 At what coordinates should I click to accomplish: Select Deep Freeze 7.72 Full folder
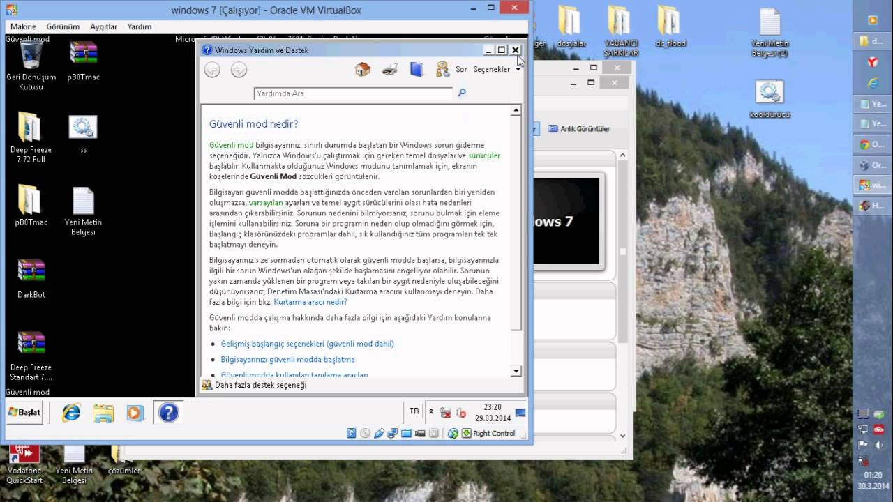point(31,138)
